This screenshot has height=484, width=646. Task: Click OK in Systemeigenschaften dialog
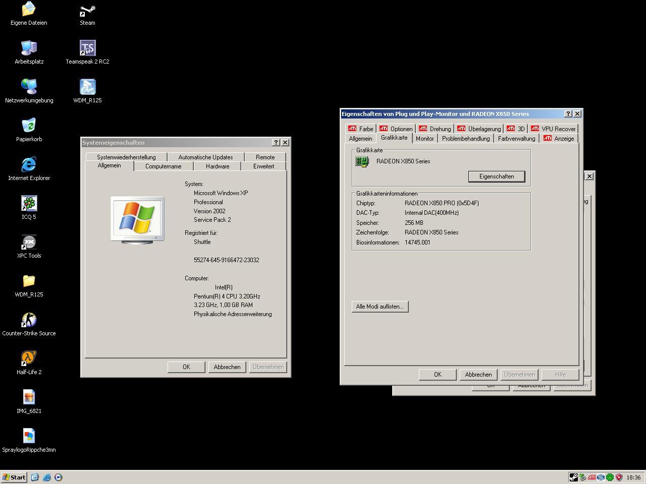coord(186,367)
